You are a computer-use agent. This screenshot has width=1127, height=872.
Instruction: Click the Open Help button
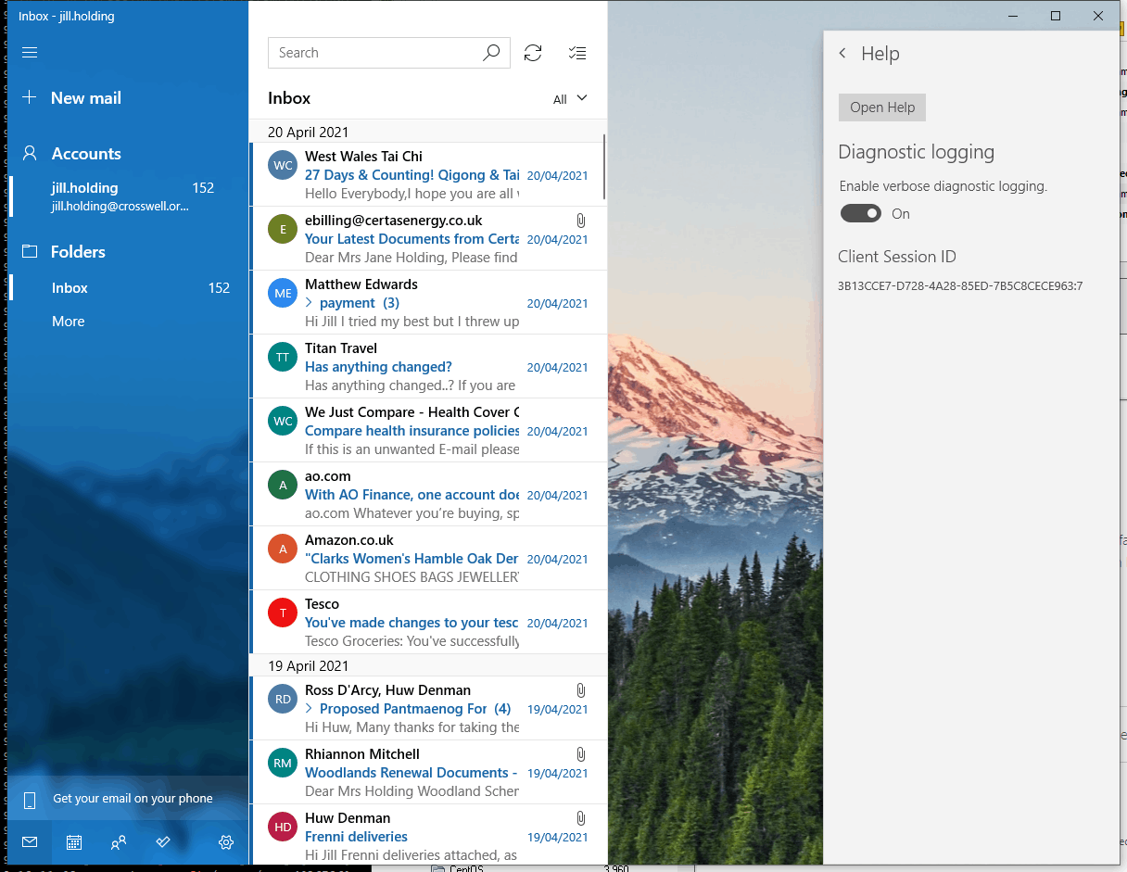[882, 107]
